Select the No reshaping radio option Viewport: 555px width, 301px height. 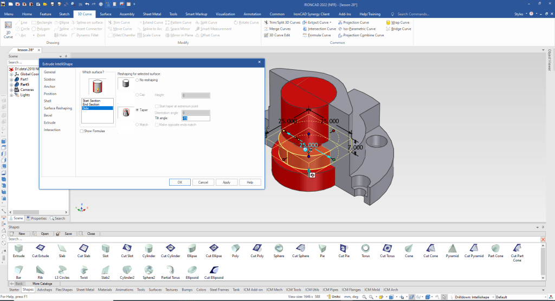coord(137,80)
